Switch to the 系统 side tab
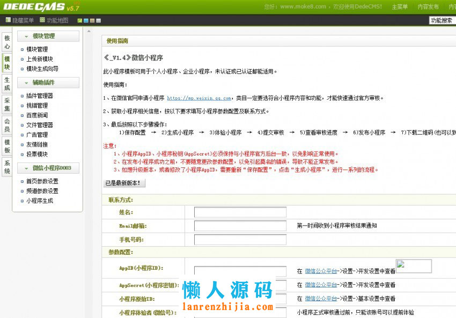The image size is (456, 318). (7, 167)
